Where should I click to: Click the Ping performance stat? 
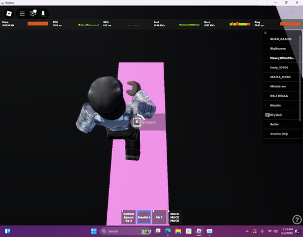click(x=278, y=24)
